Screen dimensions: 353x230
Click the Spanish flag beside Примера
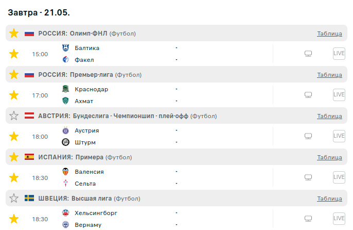29,157
